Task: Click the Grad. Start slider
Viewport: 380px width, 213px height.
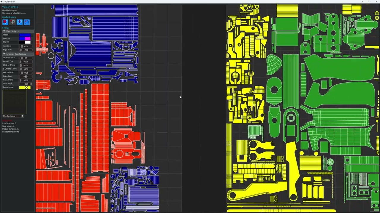Action: (x=26, y=80)
